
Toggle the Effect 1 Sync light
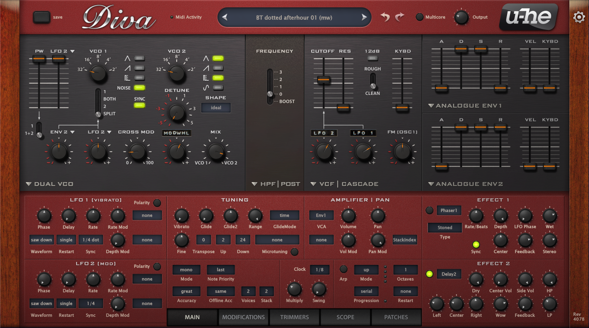click(x=476, y=244)
